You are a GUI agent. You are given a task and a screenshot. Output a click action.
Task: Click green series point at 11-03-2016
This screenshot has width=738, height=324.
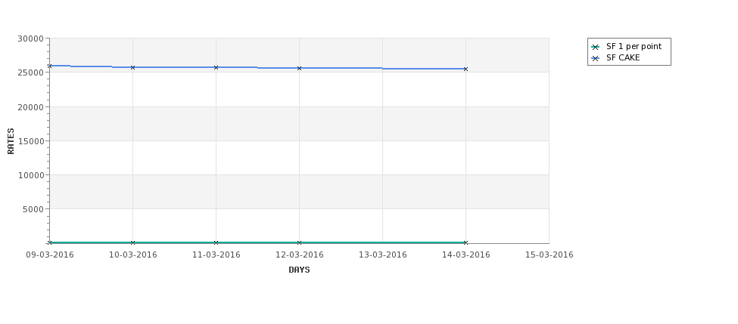coord(216,242)
